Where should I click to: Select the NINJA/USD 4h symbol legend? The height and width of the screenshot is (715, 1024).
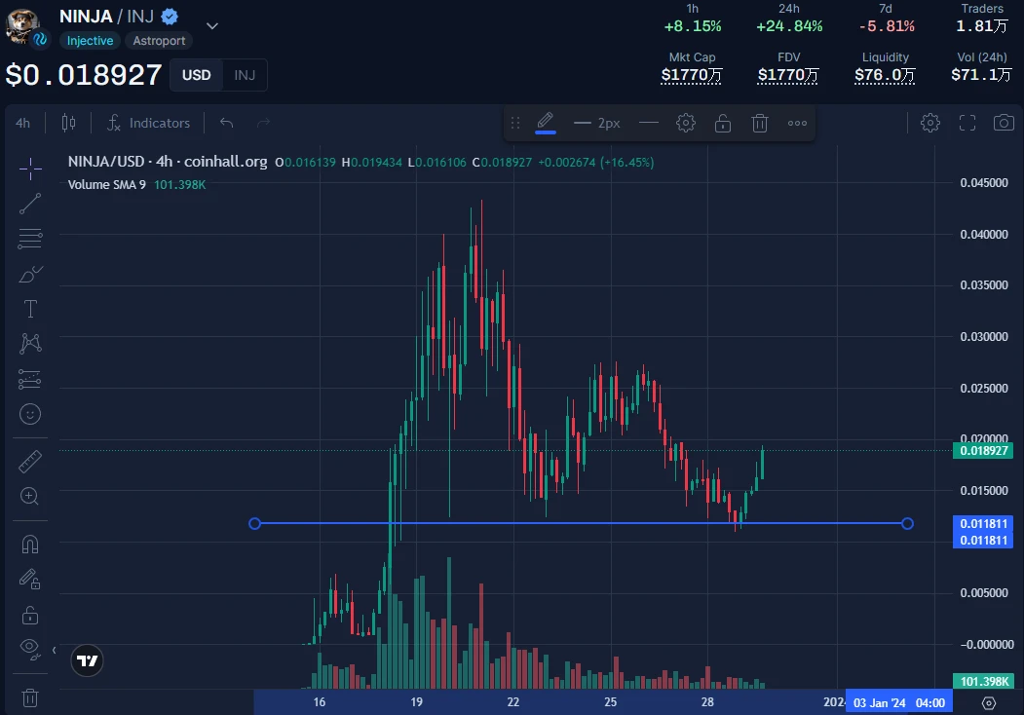(168, 162)
